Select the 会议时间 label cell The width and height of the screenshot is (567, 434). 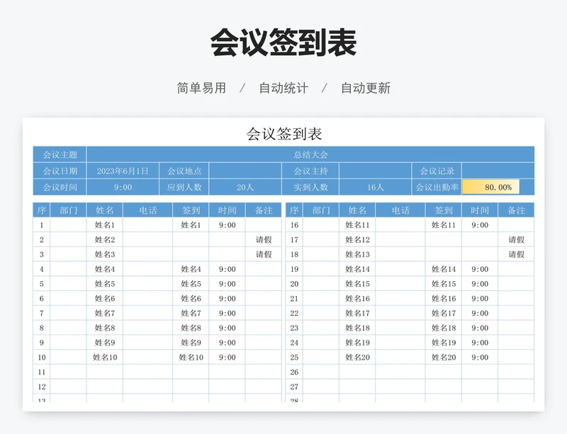(x=60, y=187)
